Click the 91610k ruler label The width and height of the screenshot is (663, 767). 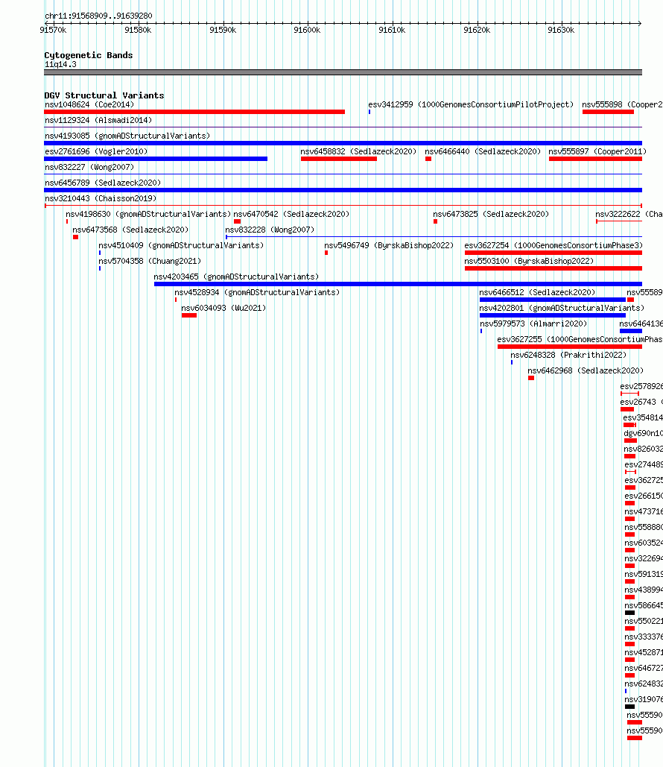(x=392, y=31)
